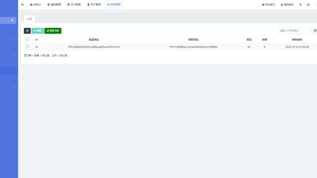Click 清除缓存 clear cache trash link
This screenshot has width=317, height=178.
(287, 5)
